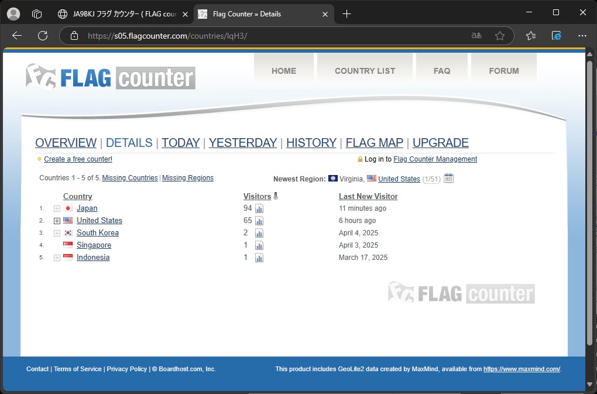The image size is (597, 394).
Task: Open FAQ in the top navigation
Action: pyautogui.click(x=442, y=71)
